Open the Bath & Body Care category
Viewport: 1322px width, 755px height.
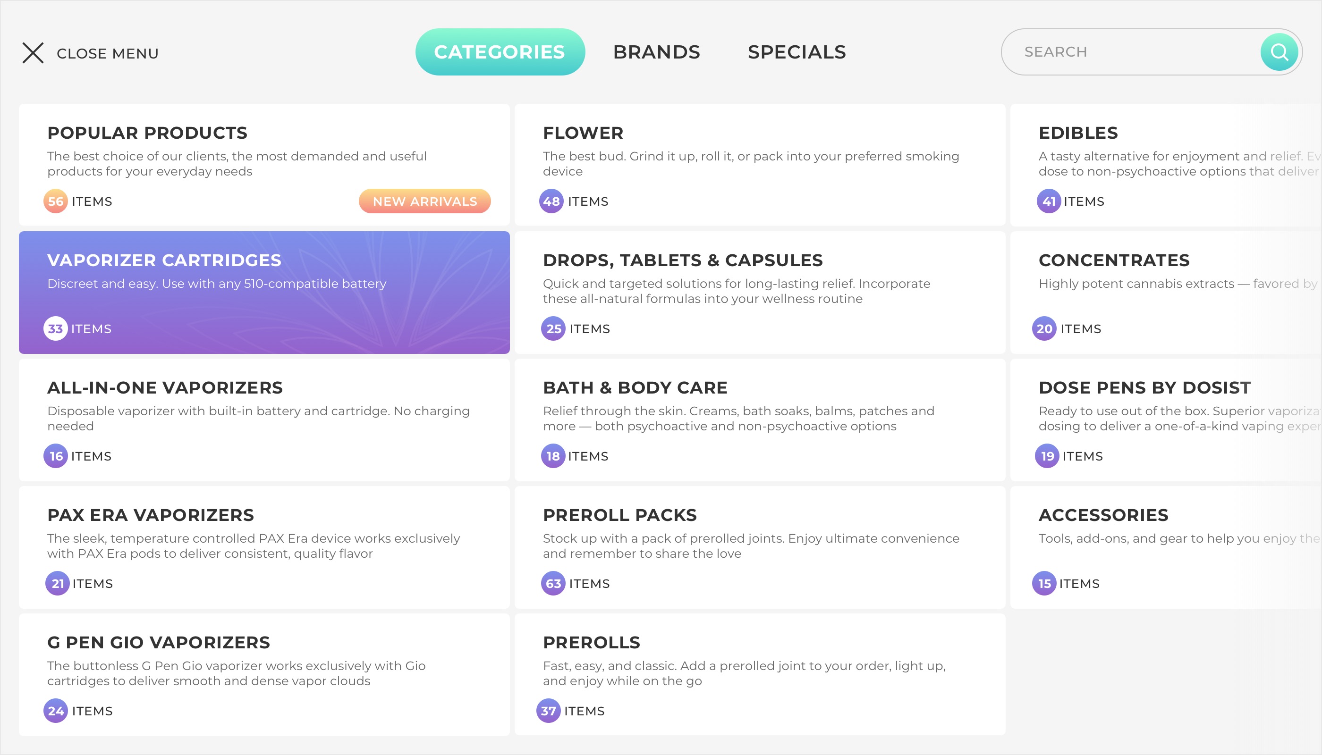(760, 420)
